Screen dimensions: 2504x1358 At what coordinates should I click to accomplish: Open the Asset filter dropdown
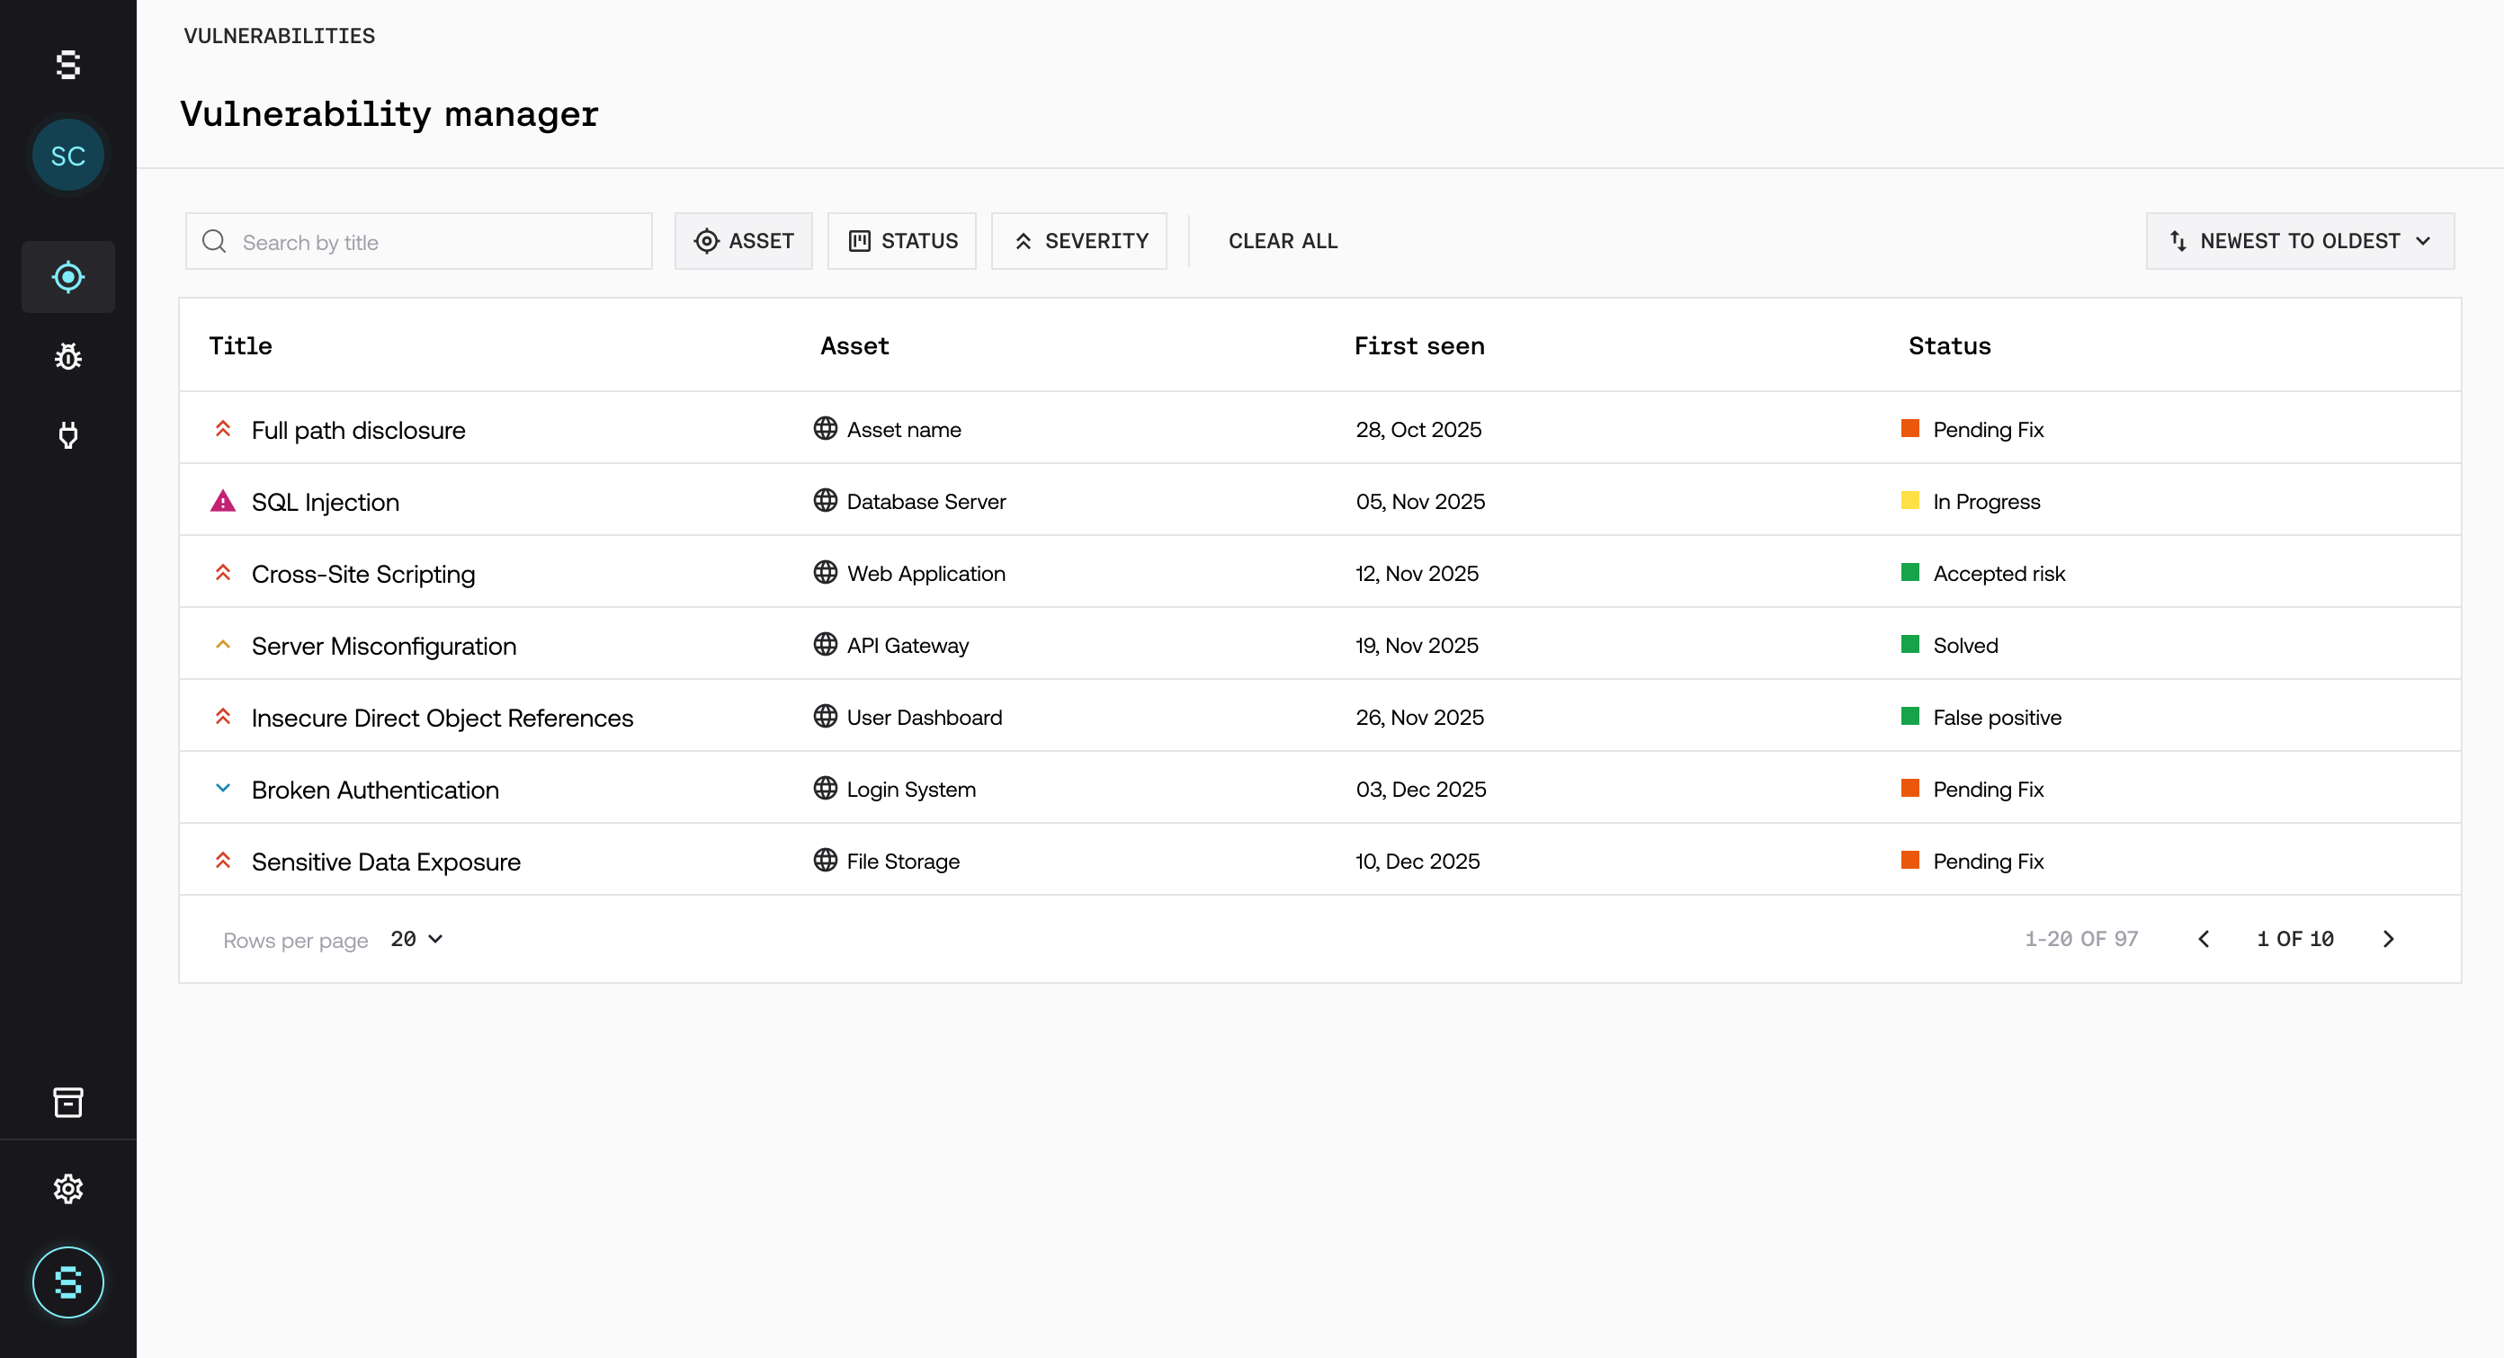744,240
